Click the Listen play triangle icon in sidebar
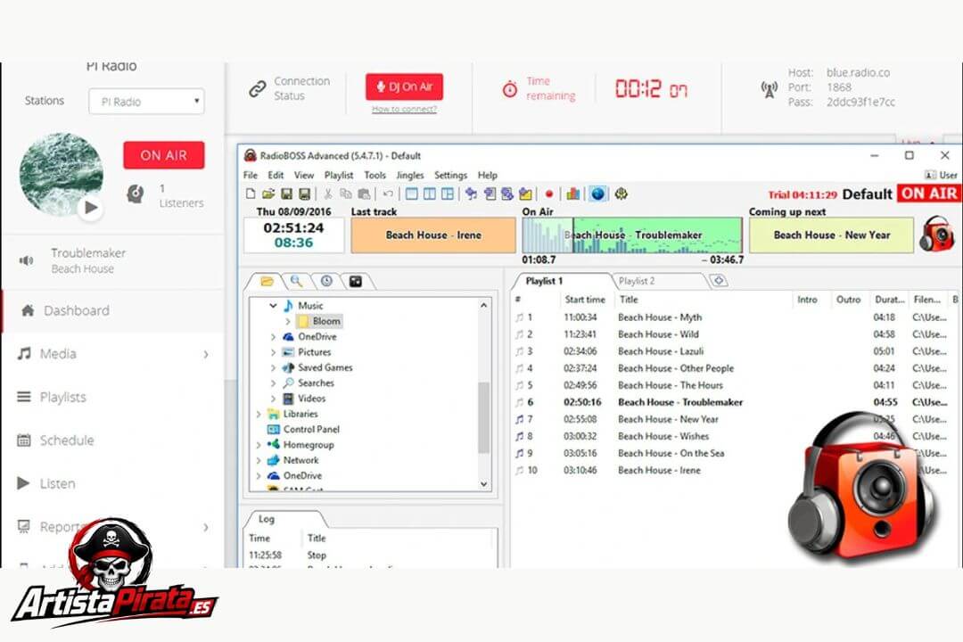The height and width of the screenshot is (642, 963). coord(23,483)
